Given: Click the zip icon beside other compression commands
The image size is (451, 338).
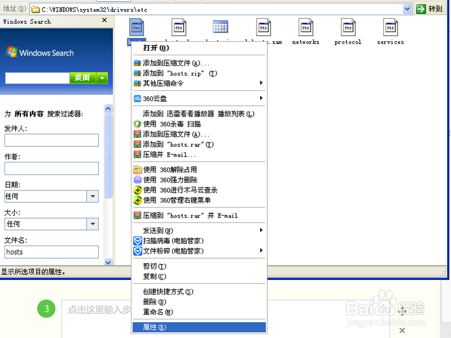Looking at the screenshot, I should (x=138, y=83).
